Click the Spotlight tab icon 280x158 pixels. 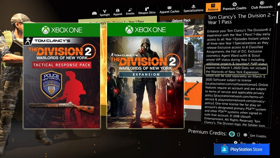pos(105,11)
